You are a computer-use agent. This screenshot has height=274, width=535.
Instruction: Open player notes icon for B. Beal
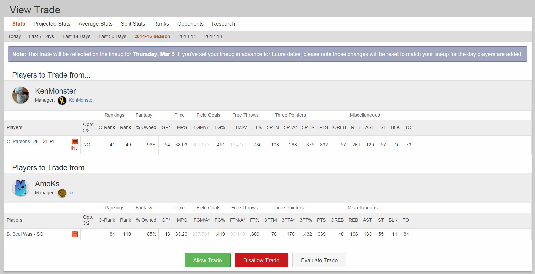coord(75,234)
